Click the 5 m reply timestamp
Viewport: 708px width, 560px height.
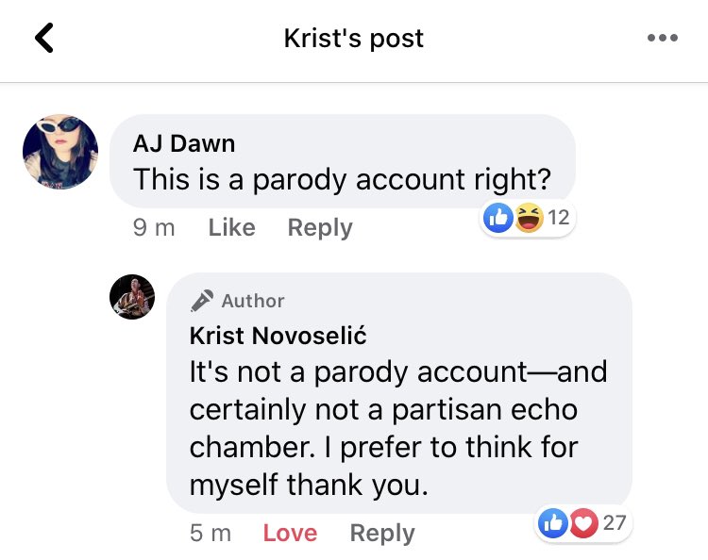211,534
